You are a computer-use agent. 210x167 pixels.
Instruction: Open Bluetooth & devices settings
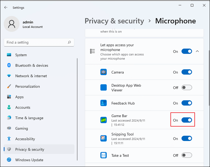pos(31,65)
